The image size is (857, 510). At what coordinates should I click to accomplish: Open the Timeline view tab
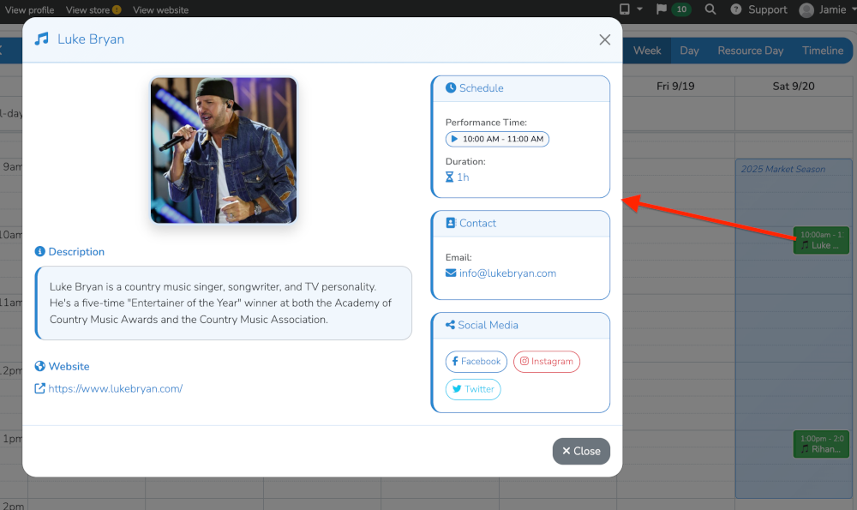pos(823,51)
